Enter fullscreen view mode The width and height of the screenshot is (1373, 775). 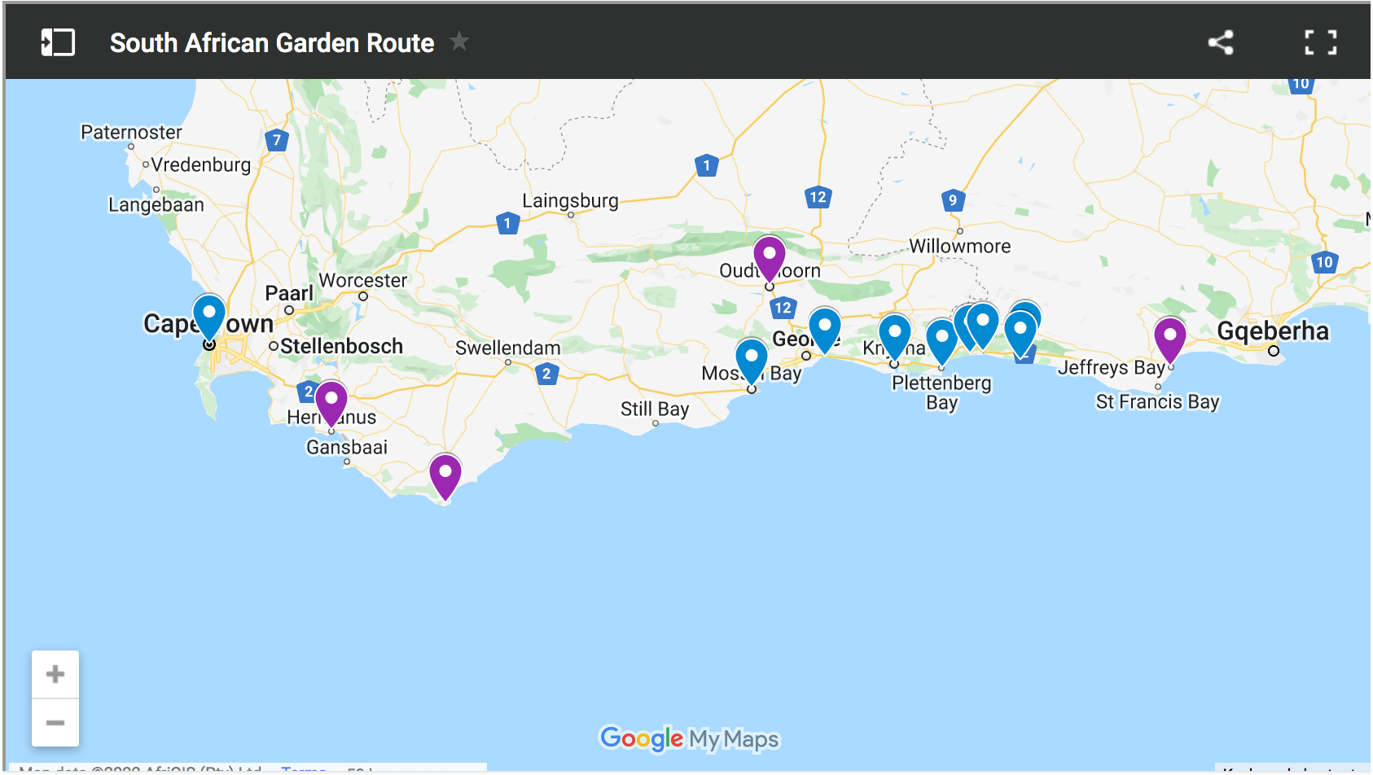tap(1319, 42)
